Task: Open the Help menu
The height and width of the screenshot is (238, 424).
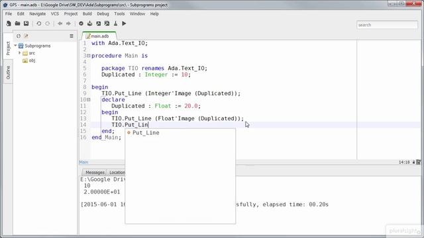Action: tap(154, 13)
